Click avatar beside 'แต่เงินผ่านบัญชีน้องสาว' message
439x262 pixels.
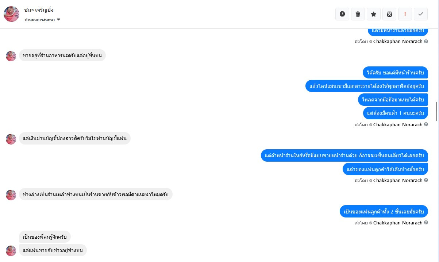pyautogui.click(x=11, y=139)
